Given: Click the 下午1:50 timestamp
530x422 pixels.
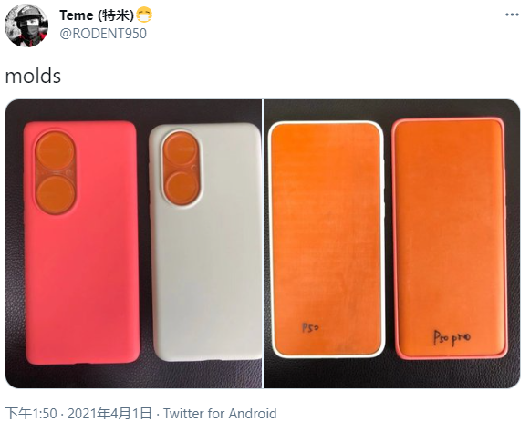Looking at the screenshot, I should pyautogui.click(x=31, y=414).
